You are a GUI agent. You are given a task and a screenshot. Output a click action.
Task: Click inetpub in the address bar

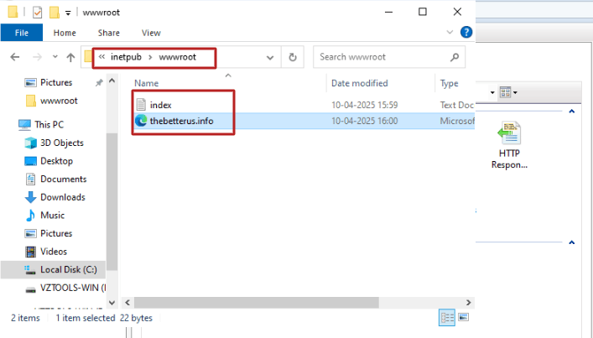(x=126, y=57)
